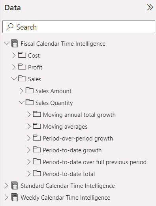
Task: Expand the Cost folder chevron
Action: click(x=14, y=55)
